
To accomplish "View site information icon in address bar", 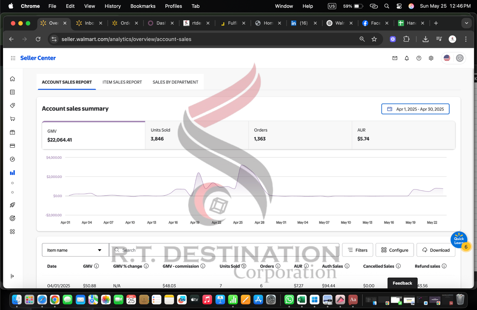I will pyautogui.click(x=54, y=39).
